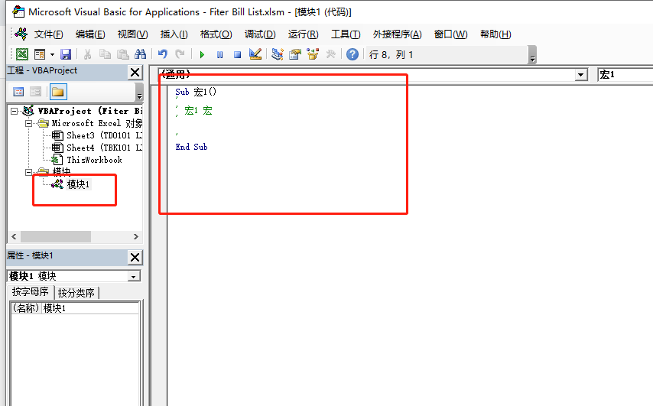Click View Code icon in project panel
The width and height of the screenshot is (653, 406).
(x=18, y=92)
